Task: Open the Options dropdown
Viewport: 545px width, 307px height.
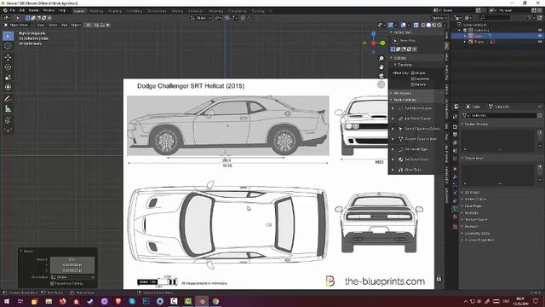Action: pos(439,18)
